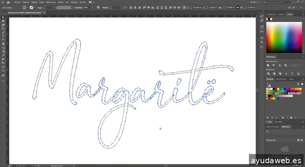This screenshot has width=305, height=167.
Task: Click Intersect shape mode in Pathfinder
Action: pyautogui.click(x=280, y=65)
